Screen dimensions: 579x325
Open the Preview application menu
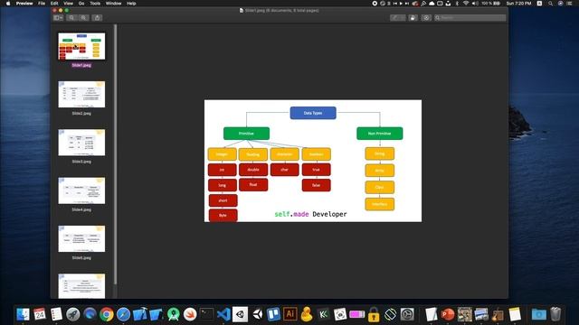(x=24, y=4)
